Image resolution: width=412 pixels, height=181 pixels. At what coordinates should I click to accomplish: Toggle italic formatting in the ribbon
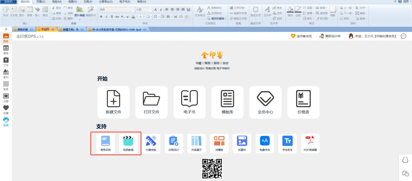106,17
